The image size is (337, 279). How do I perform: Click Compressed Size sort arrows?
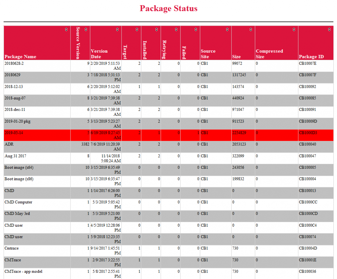pyautogui.click(x=294, y=30)
